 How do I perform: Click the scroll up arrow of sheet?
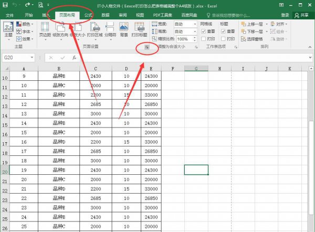click(x=311, y=69)
